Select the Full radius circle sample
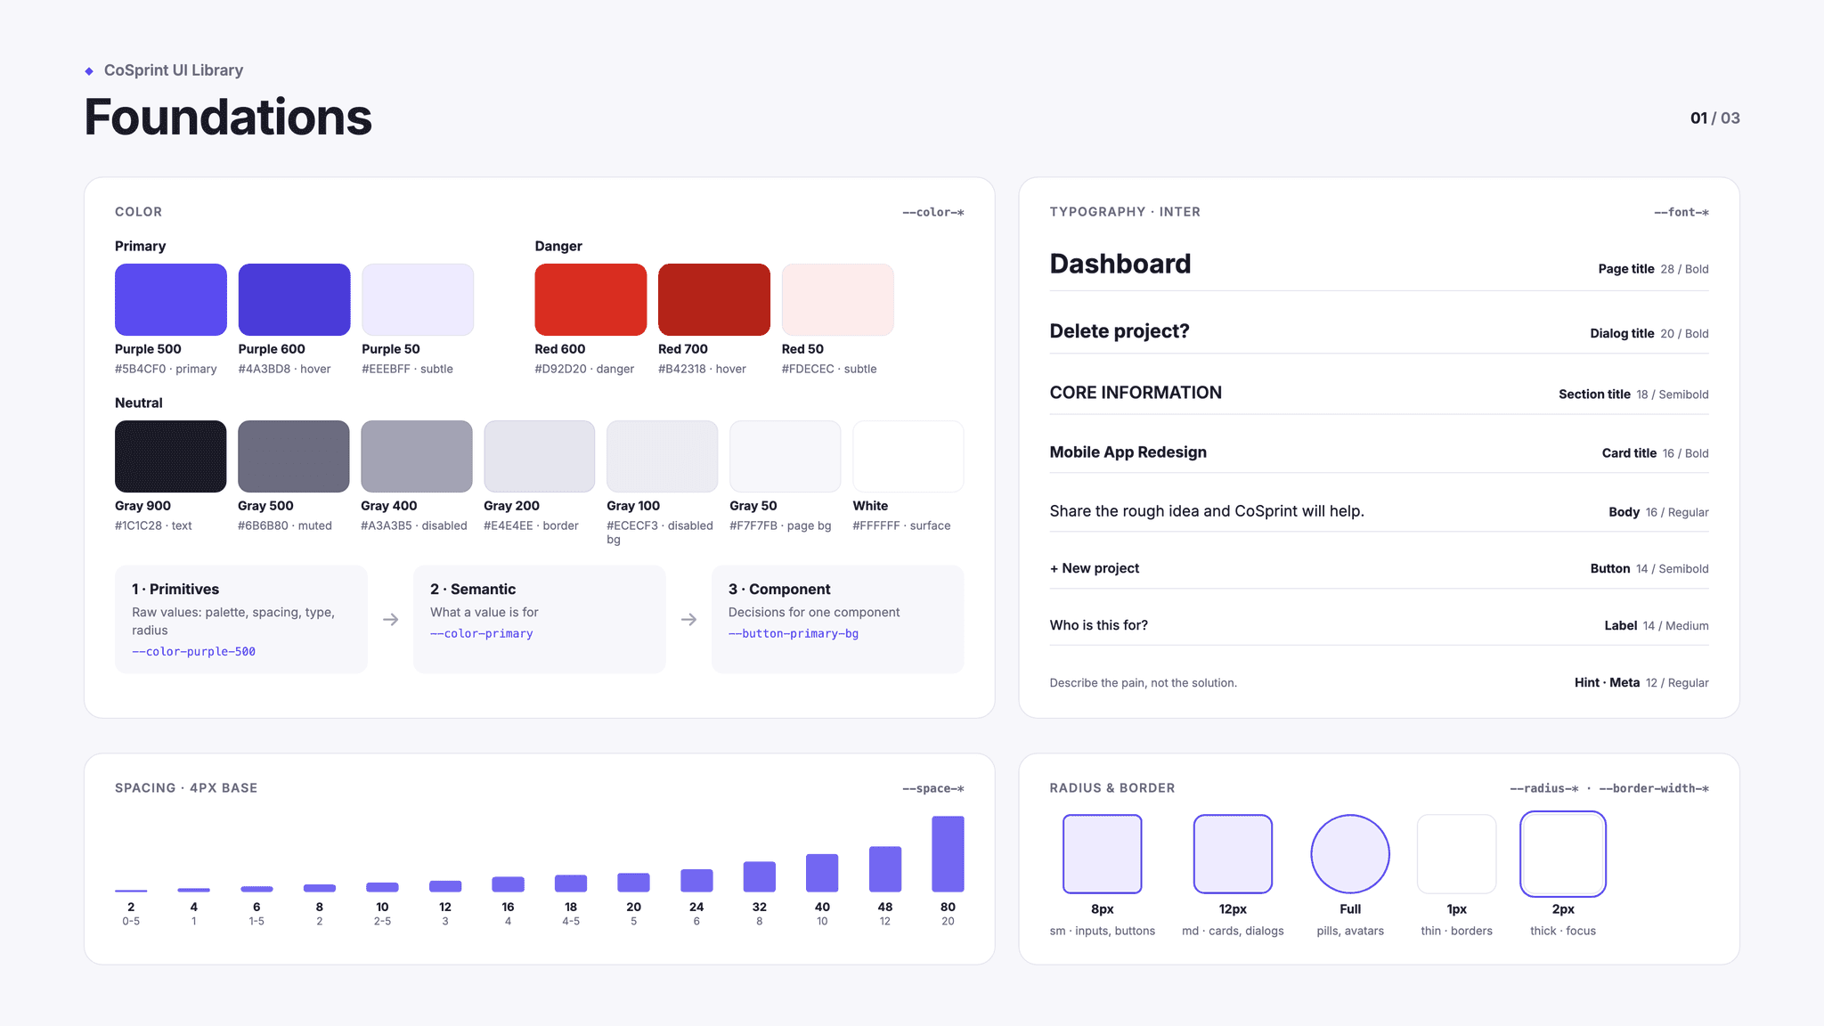This screenshot has height=1026, width=1824. [x=1350, y=854]
